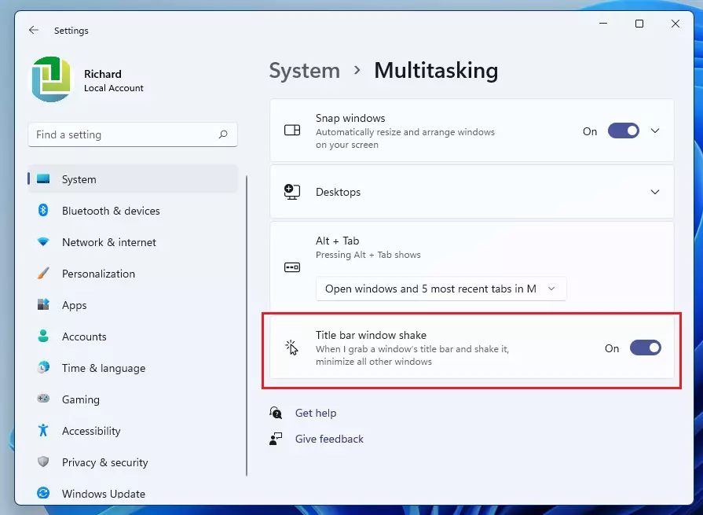Click the back arrow in Settings
This screenshot has height=515, width=703.
point(34,30)
